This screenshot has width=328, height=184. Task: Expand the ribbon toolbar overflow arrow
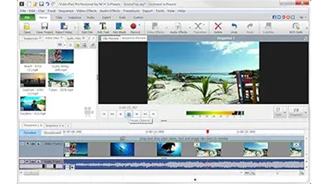pos(307,28)
